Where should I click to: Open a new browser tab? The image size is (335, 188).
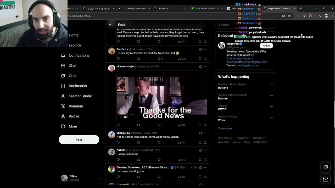coord(300,8)
